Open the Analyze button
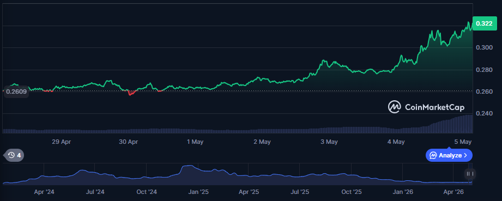The image size is (502, 201). [449, 155]
